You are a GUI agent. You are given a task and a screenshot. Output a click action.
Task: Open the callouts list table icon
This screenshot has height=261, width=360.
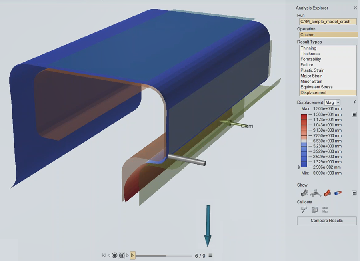click(314, 209)
